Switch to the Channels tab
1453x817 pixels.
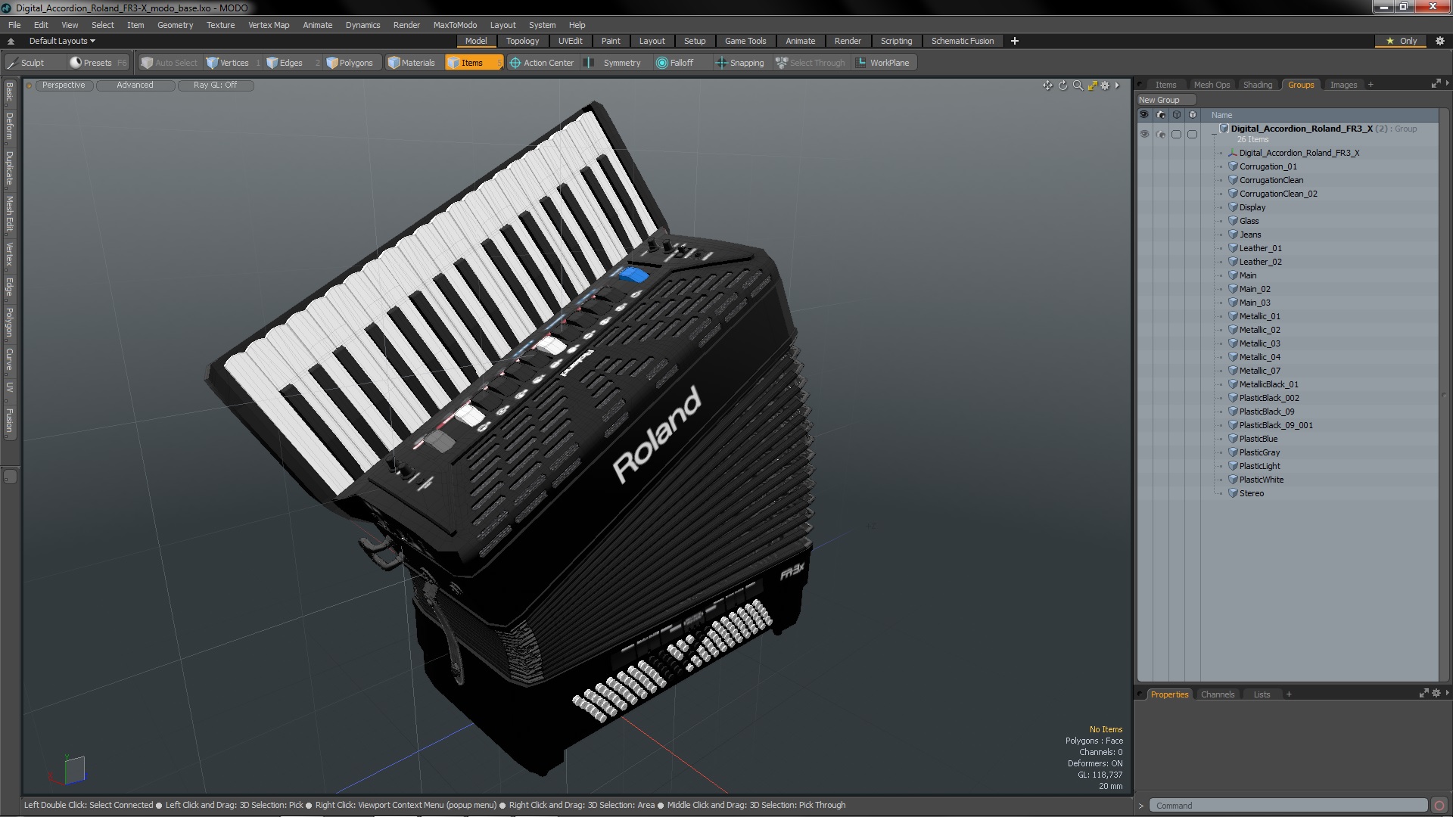coord(1217,694)
